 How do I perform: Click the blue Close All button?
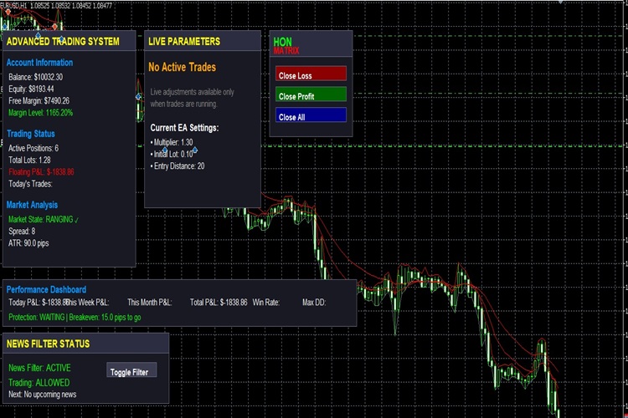(x=311, y=115)
